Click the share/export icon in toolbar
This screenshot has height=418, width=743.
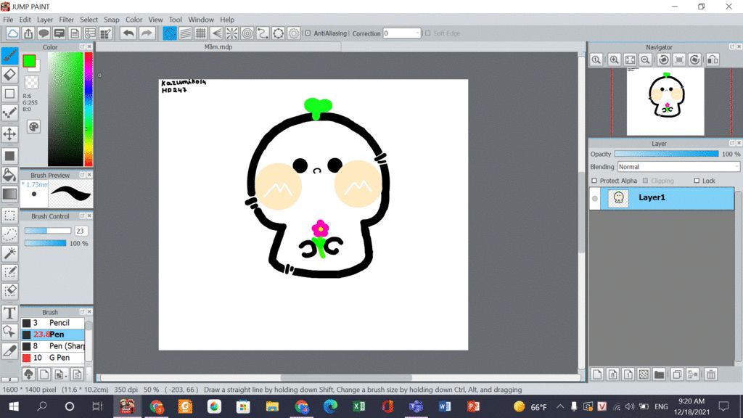pyautogui.click(x=28, y=33)
